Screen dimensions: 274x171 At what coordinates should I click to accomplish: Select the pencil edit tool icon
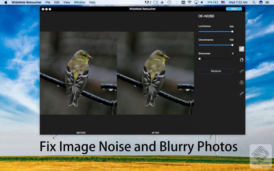point(242,94)
